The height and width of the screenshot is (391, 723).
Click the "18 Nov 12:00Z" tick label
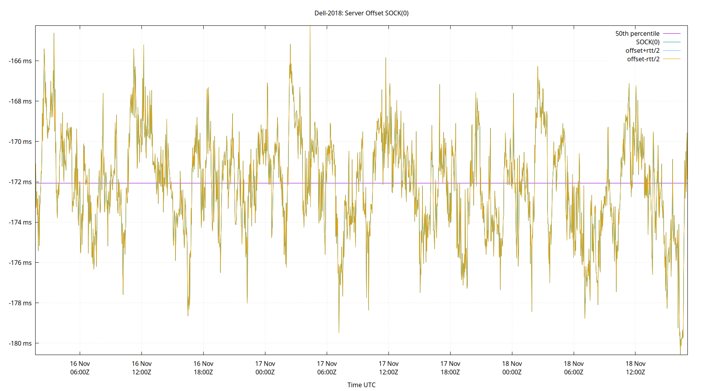[x=635, y=368]
